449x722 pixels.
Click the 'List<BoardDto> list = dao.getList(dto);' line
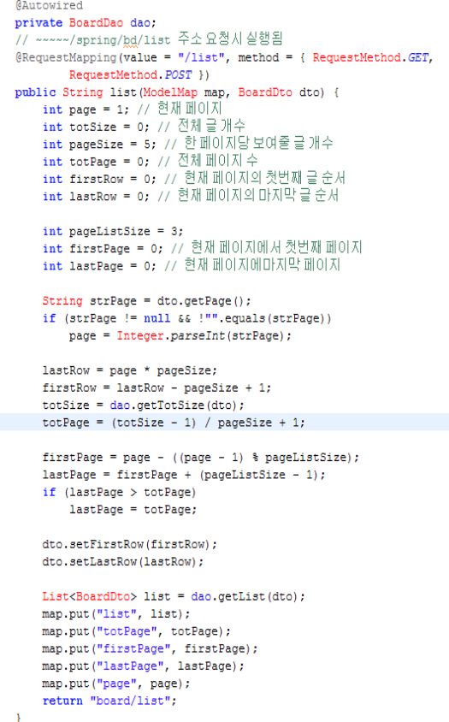point(174,597)
